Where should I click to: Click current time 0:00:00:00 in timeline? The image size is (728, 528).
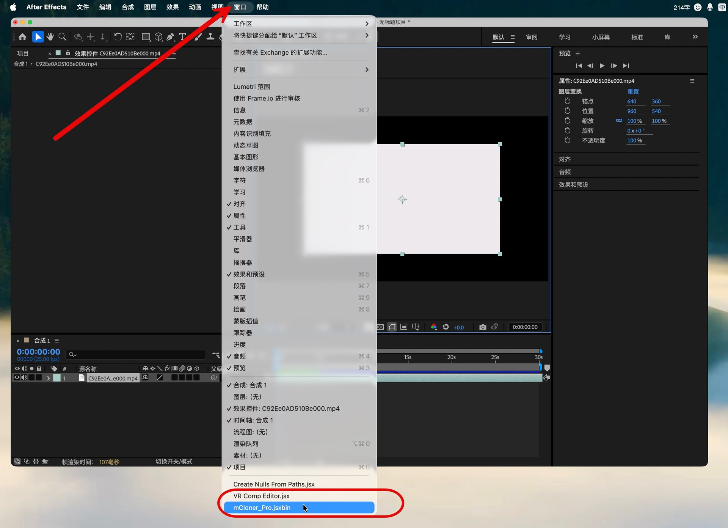(38, 352)
